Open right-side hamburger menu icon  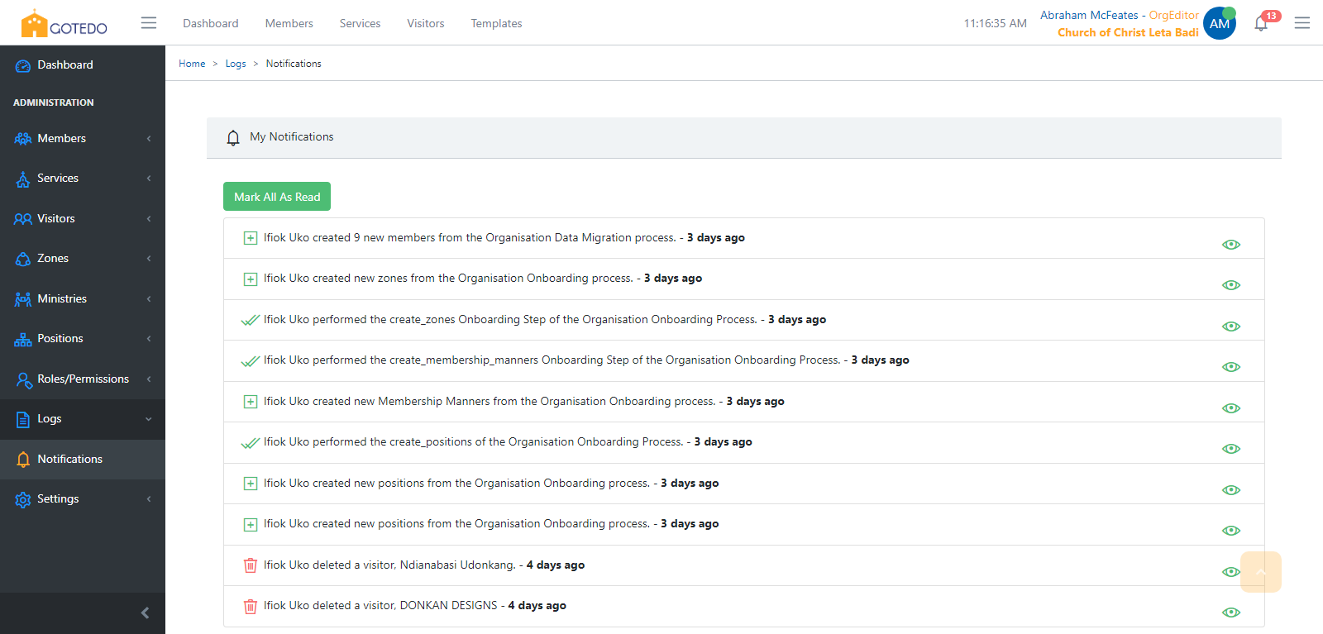click(1302, 23)
